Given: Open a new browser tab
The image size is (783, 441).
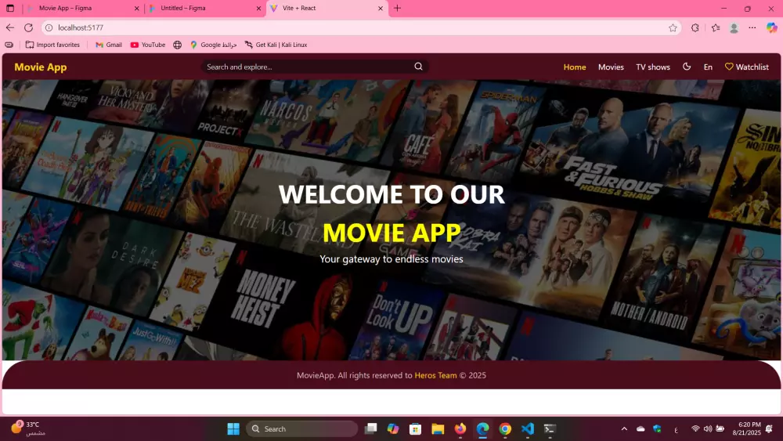Looking at the screenshot, I should coord(398,8).
